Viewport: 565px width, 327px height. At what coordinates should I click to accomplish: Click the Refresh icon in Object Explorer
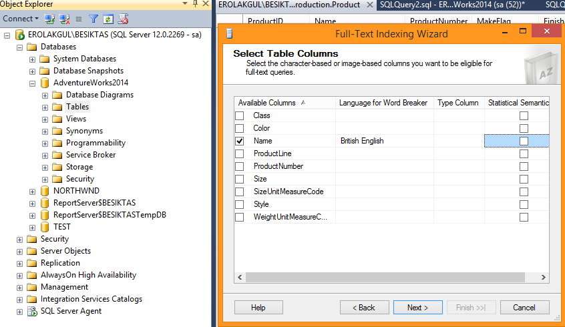tap(108, 19)
